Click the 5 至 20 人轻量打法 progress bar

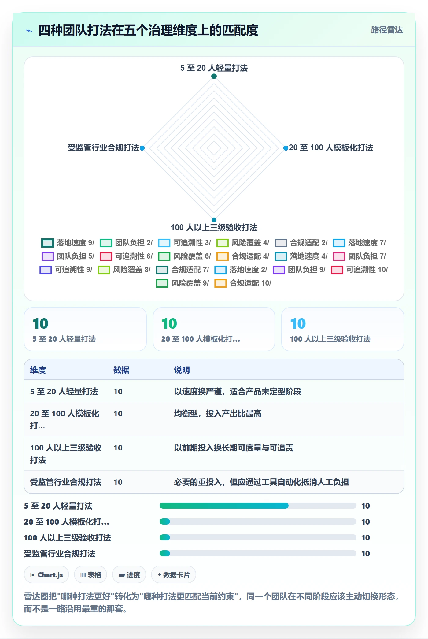[258, 506]
